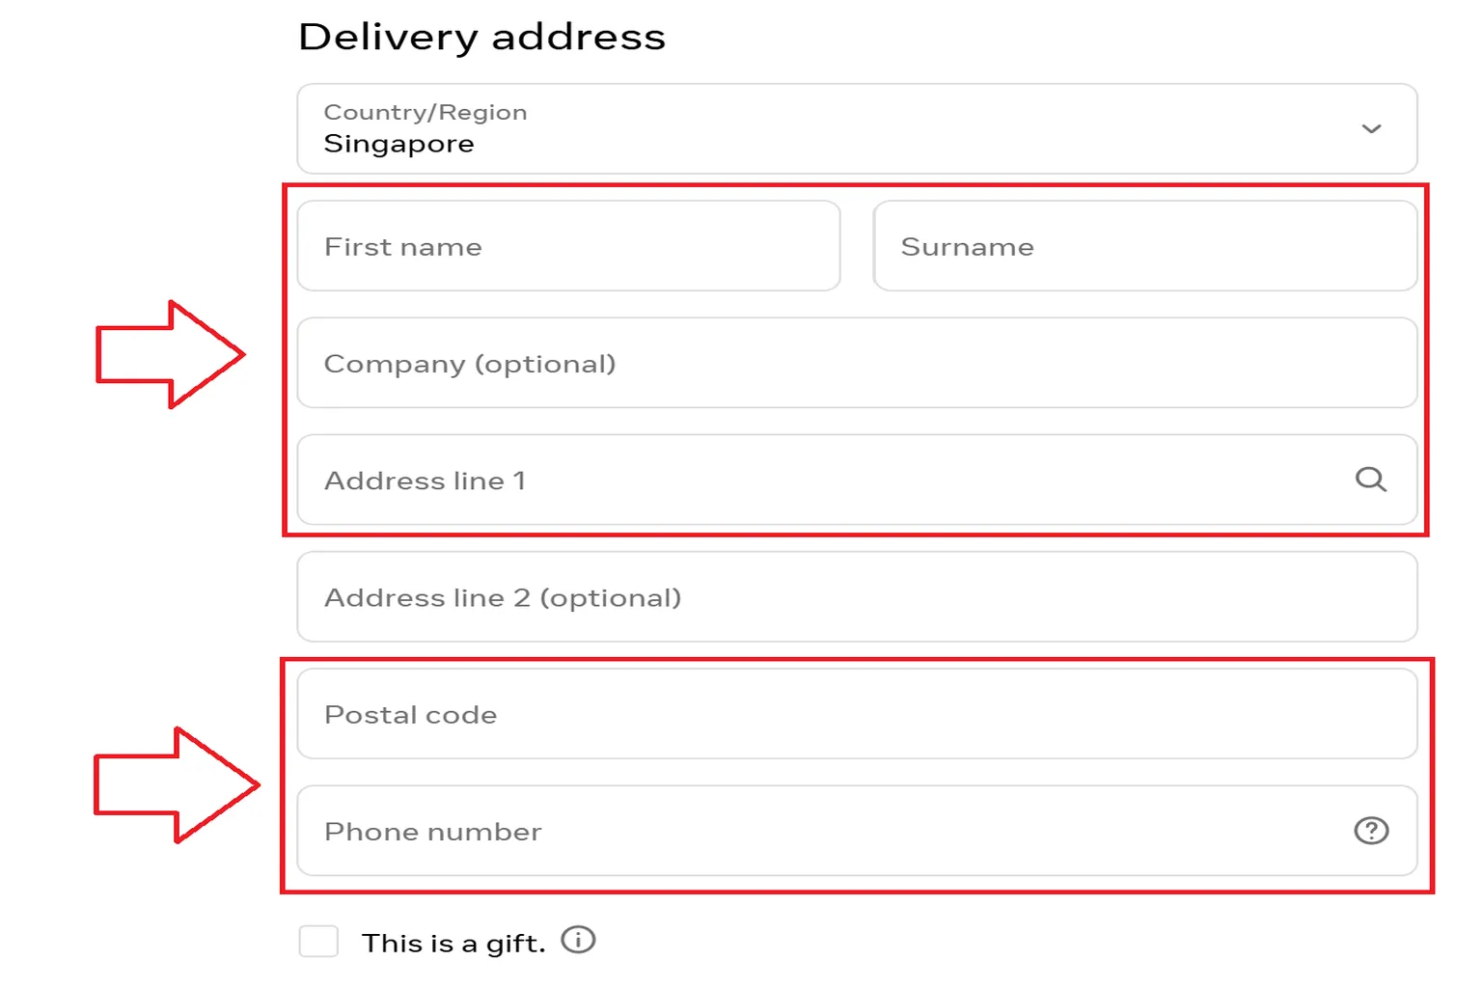Select the Surname field
Image resolution: width=1482 pixels, height=988 pixels.
point(1143,246)
